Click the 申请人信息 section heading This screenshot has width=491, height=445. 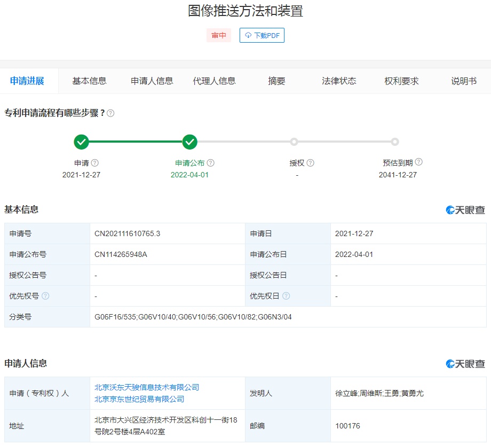[26, 363]
